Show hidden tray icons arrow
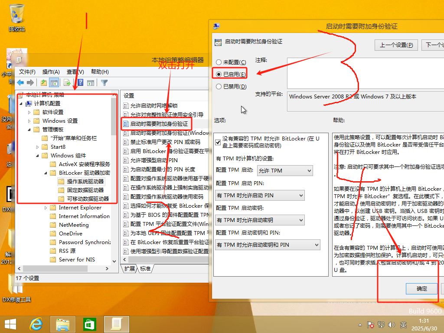 (360, 325)
